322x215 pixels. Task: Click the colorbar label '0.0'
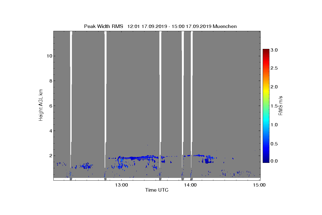[274, 161]
